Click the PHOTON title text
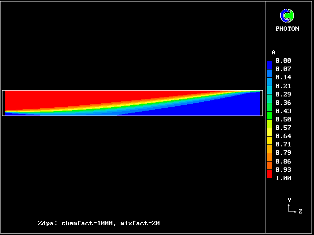 coord(287,29)
